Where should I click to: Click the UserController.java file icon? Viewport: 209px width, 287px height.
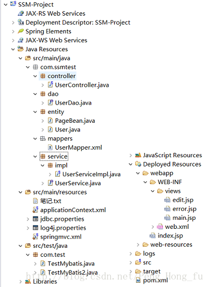click(51, 85)
